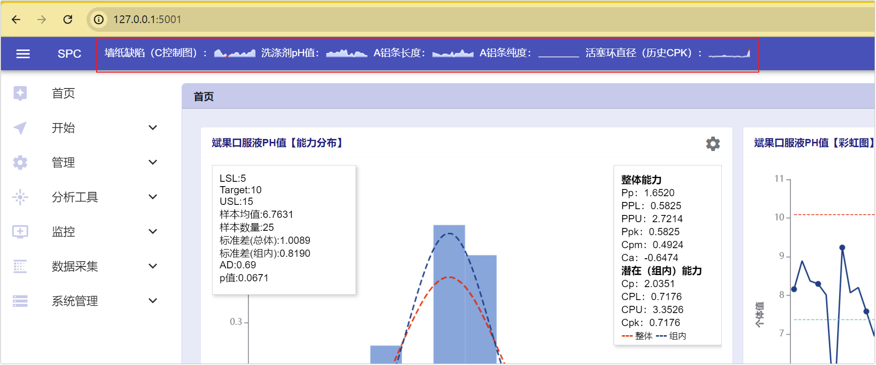Expand the 分析工具 submenu arrow
This screenshot has height=365, width=876.
click(x=153, y=197)
